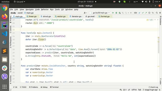Viewport: 162px width, 91px height.
Task: Click the warnings count inspection widget
Action: [x=150, y=20]
